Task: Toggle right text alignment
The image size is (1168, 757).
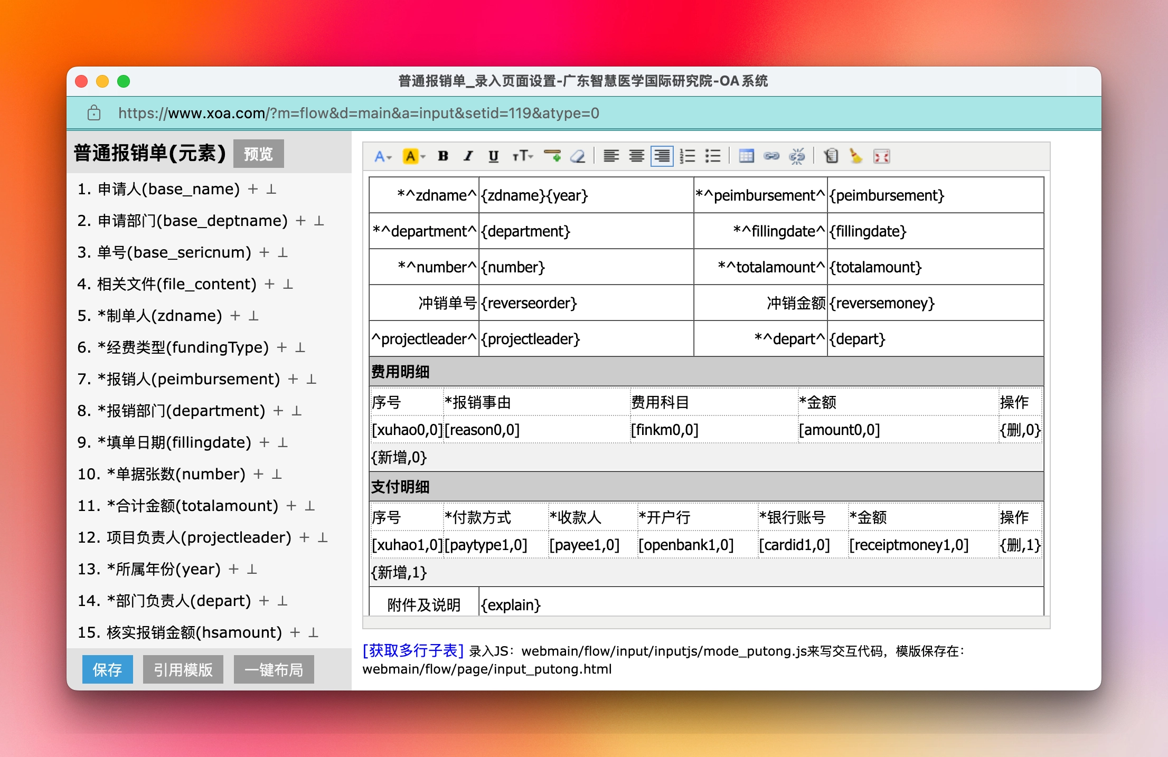Action: click(x=662, y=156)
